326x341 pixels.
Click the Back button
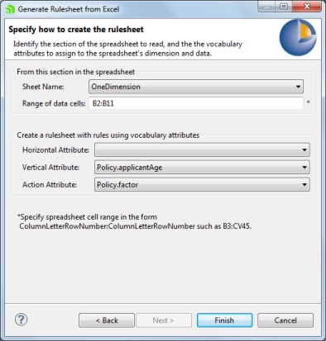point(107,320)
